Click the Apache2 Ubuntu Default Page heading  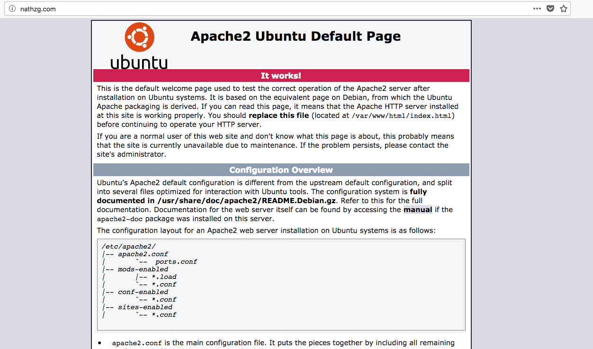pyautogui.click(x=296, y=36)
